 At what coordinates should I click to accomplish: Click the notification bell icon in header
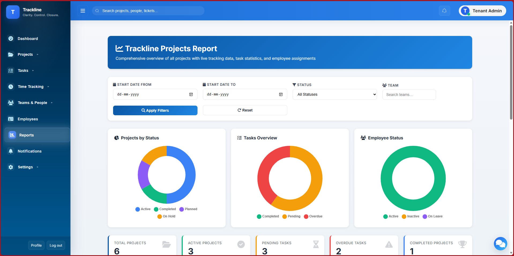444,11
